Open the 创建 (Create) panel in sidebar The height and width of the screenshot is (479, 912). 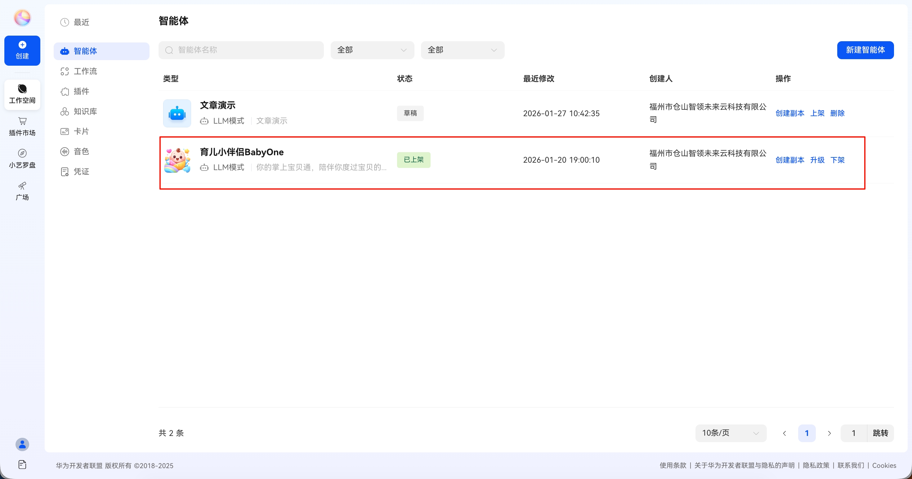point(22,50)
